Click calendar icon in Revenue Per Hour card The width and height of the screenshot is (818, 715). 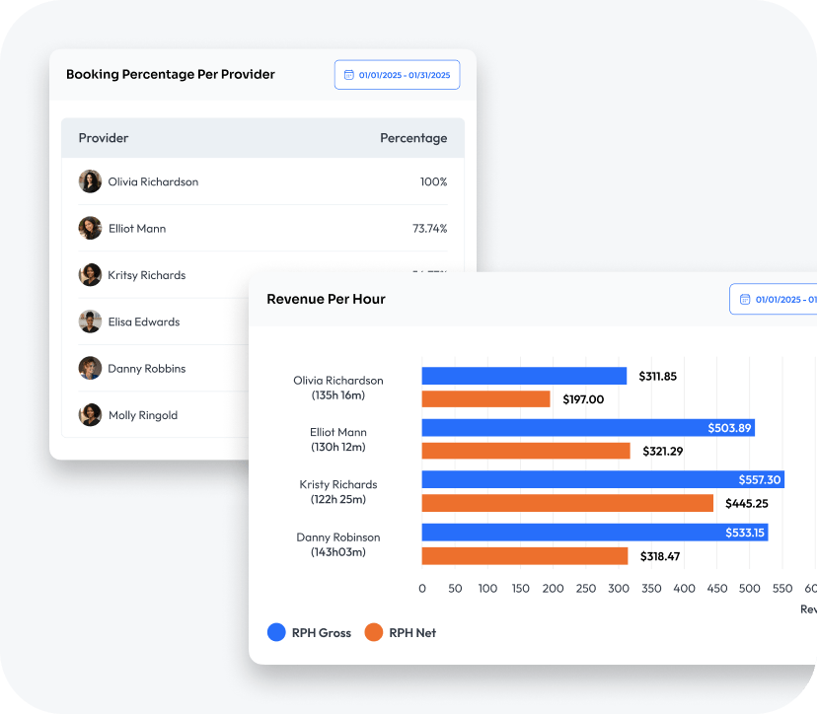point(744,299)
